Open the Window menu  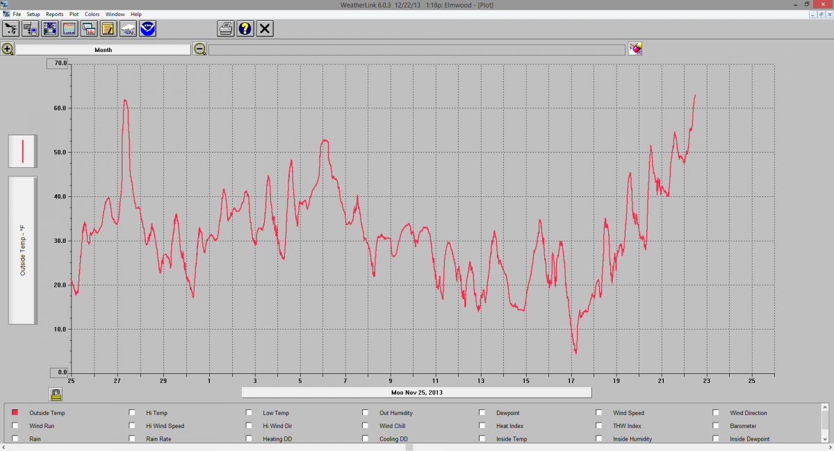pyautogui.click(x=115, y=14)
